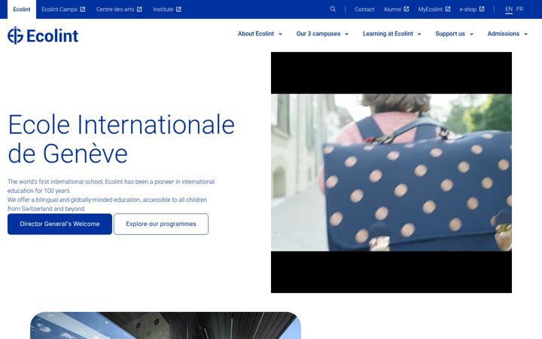Go to the Contact page

pos(364,9)
